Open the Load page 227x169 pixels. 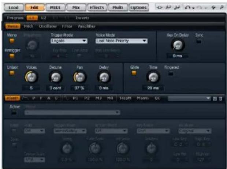[x=14, y=7]
